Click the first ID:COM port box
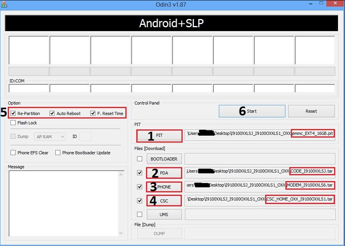 [x=28, y=89]
